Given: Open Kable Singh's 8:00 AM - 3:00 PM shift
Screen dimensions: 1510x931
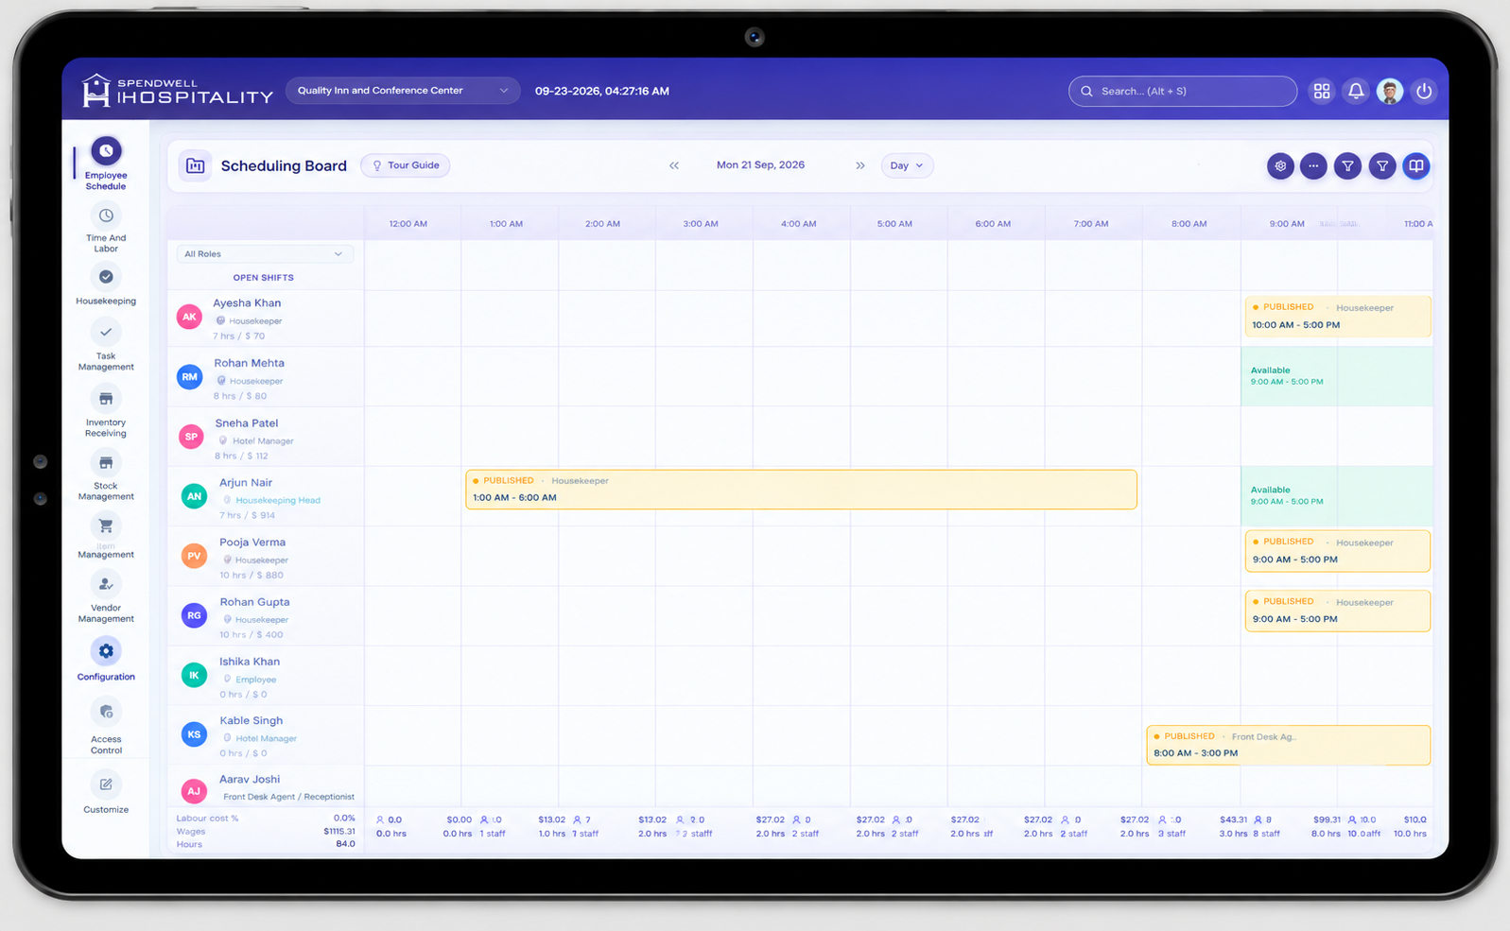Looking at the screenshot, I should tap(1288, 745).
